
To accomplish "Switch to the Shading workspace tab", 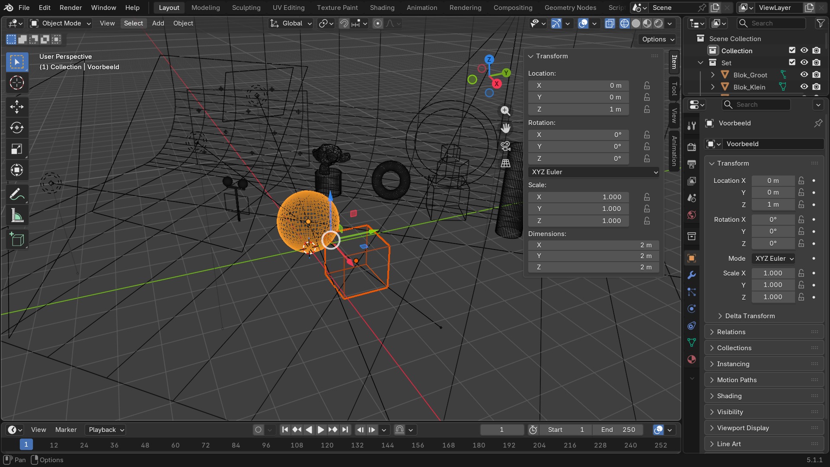I will [x=382, y=8].
